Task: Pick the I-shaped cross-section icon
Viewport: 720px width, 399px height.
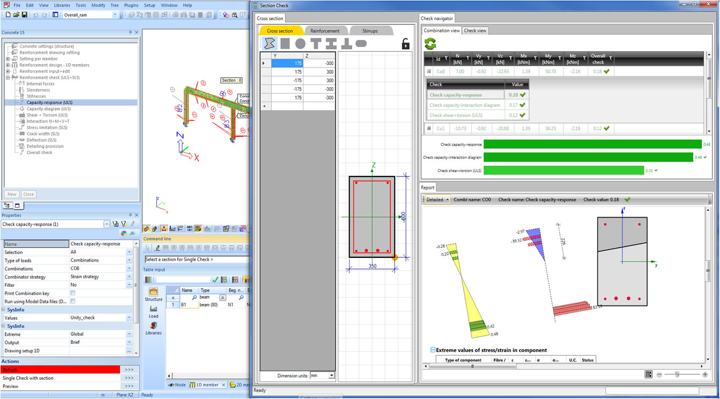Action: 331,43
